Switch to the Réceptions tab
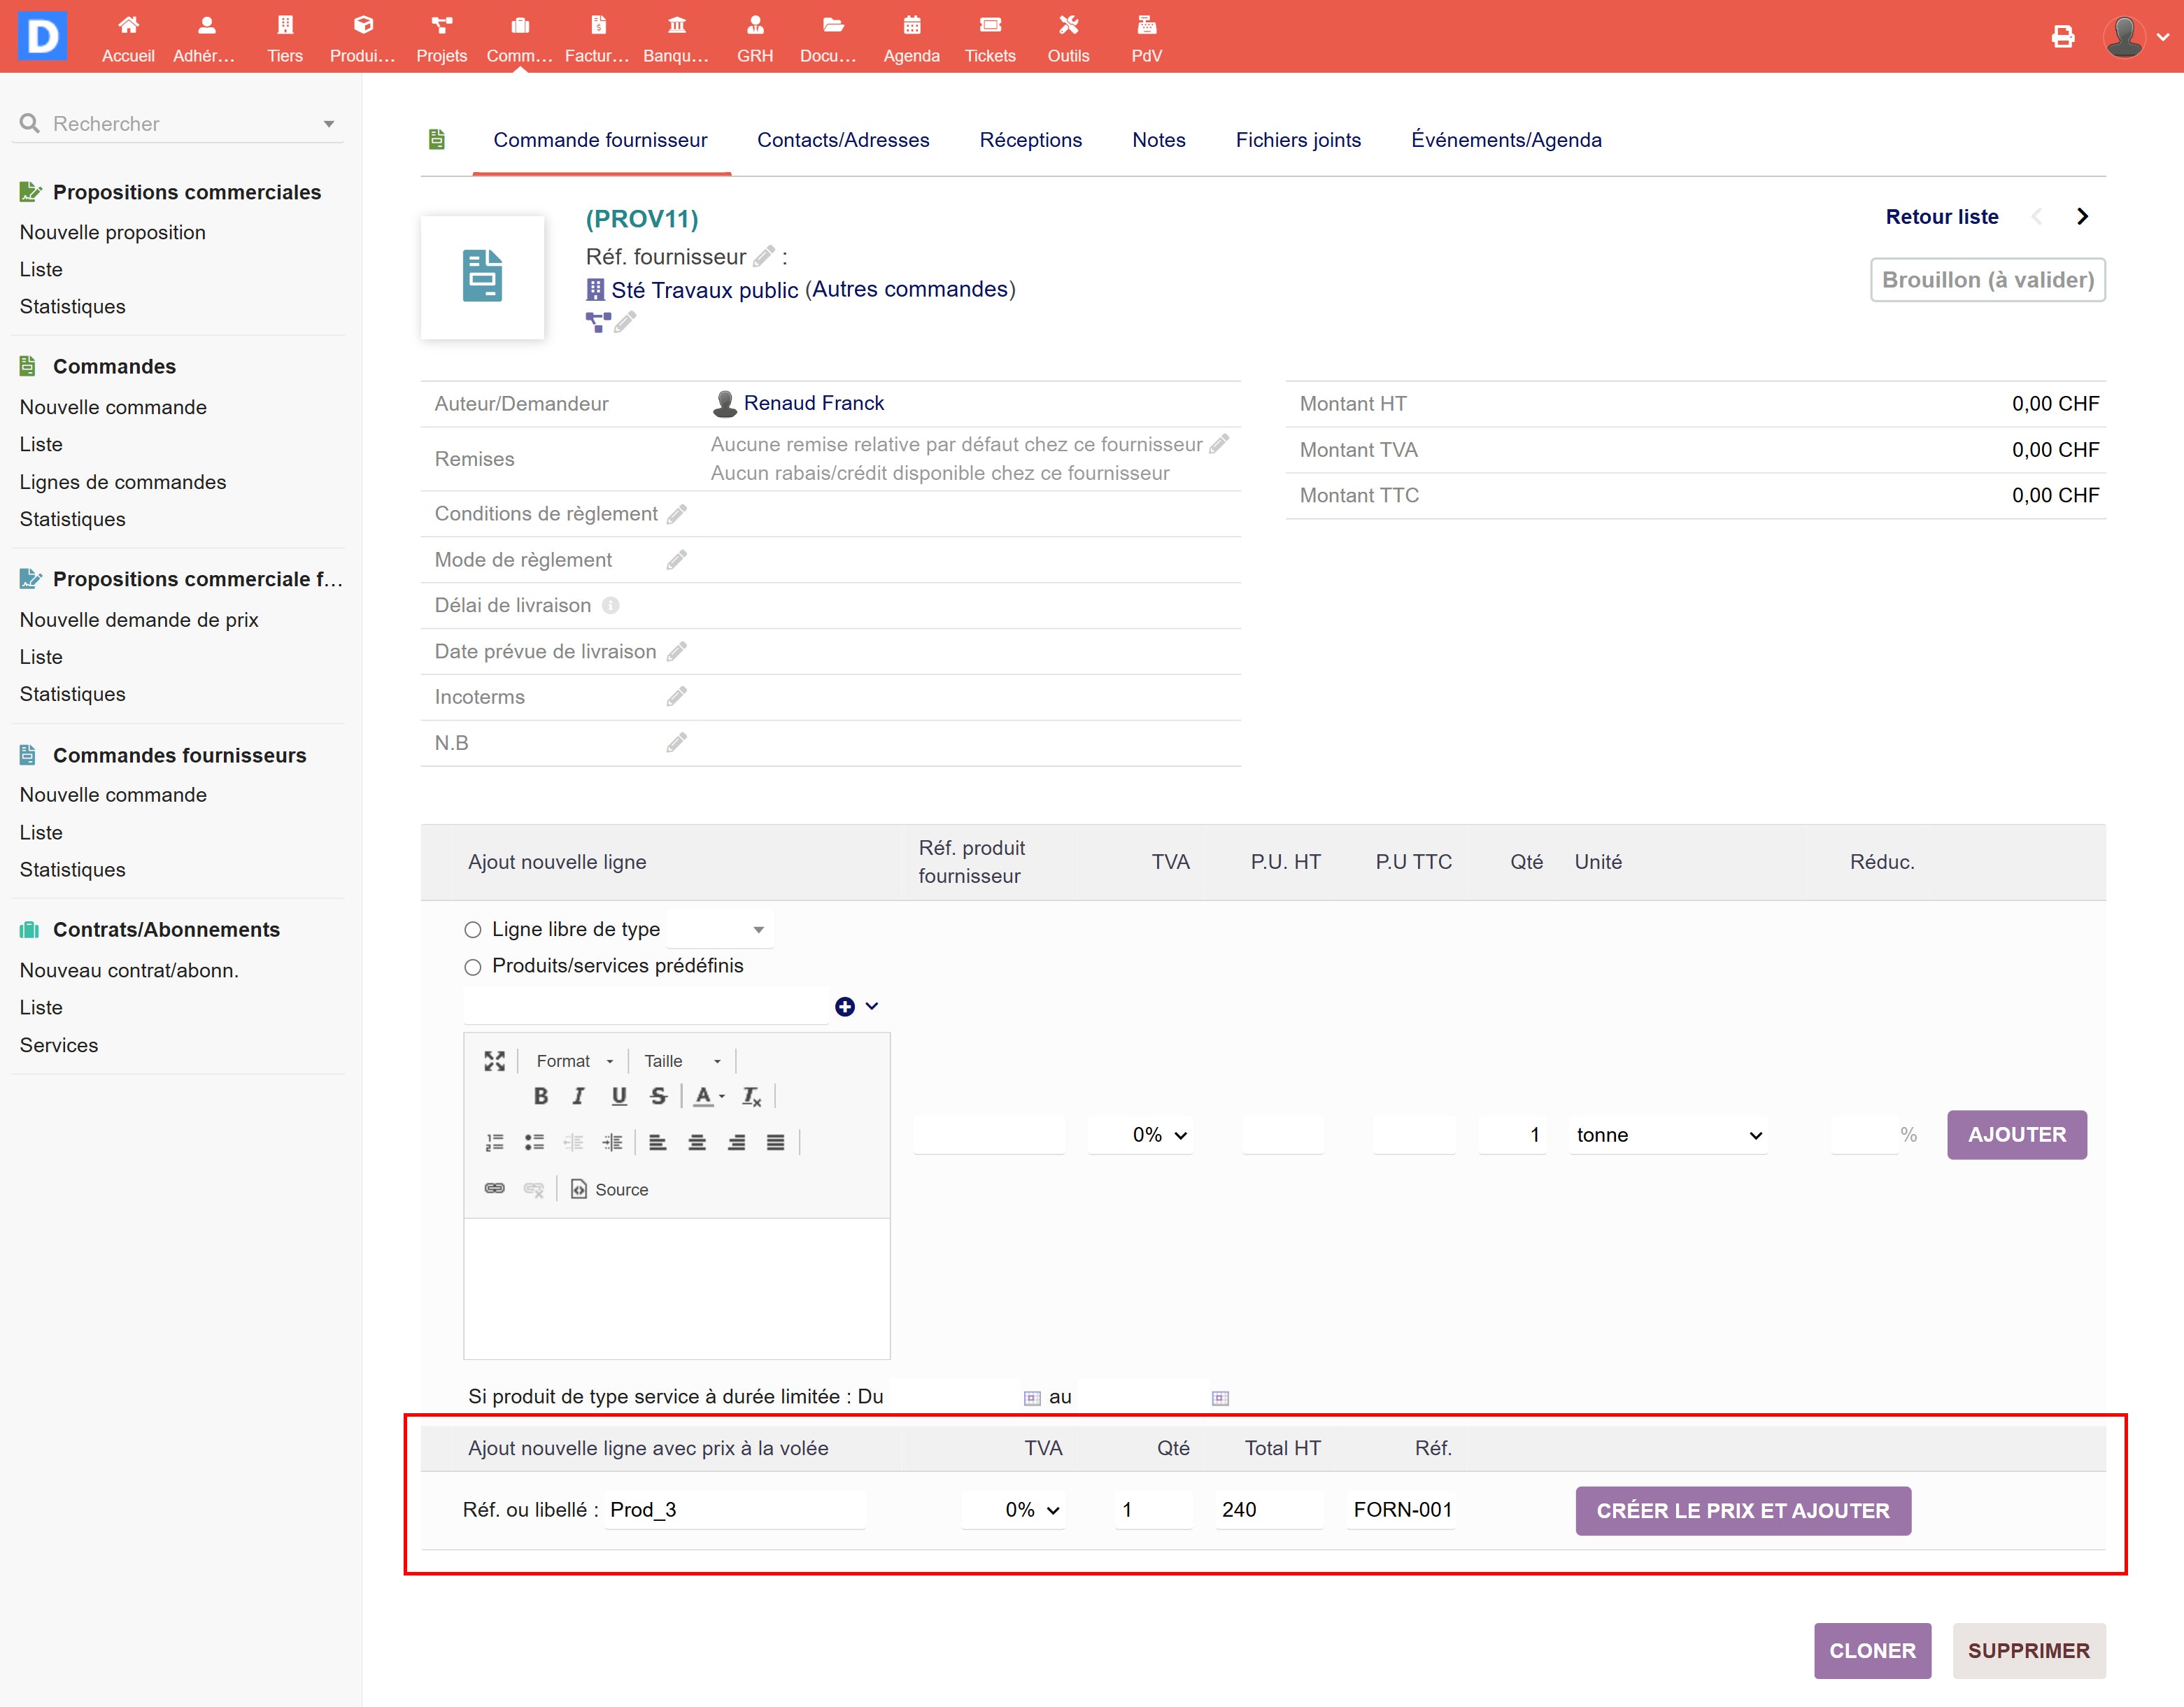Image resolution: width=2184 pixels, height=1707 pixels. point(1030,140)
